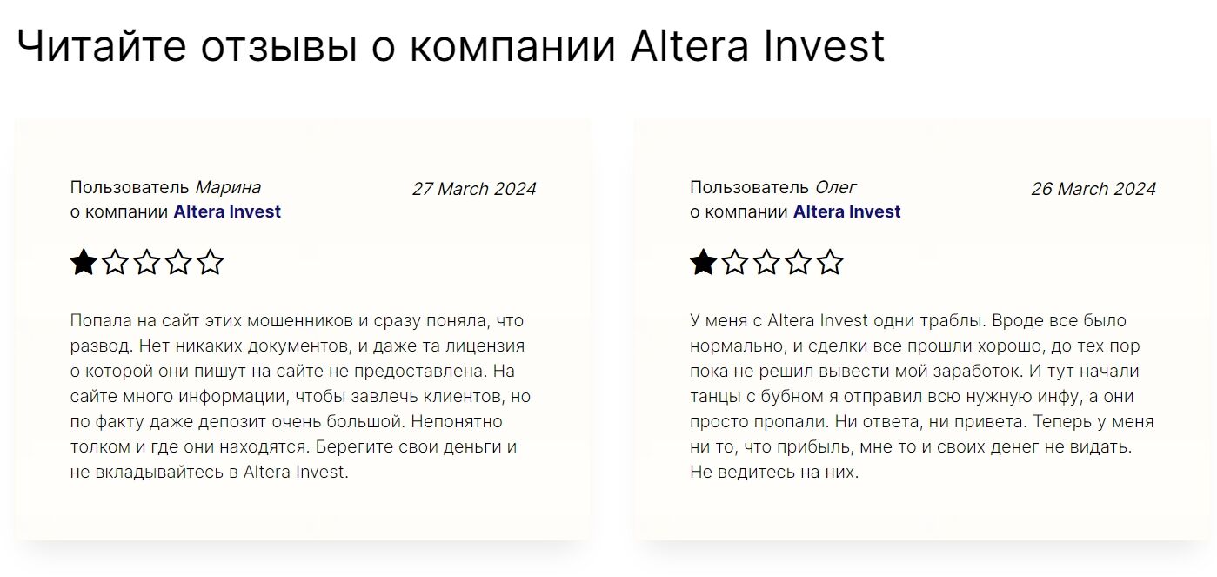
Task: Click the review text starting with "У меня с Altera"
Action: 921,397
